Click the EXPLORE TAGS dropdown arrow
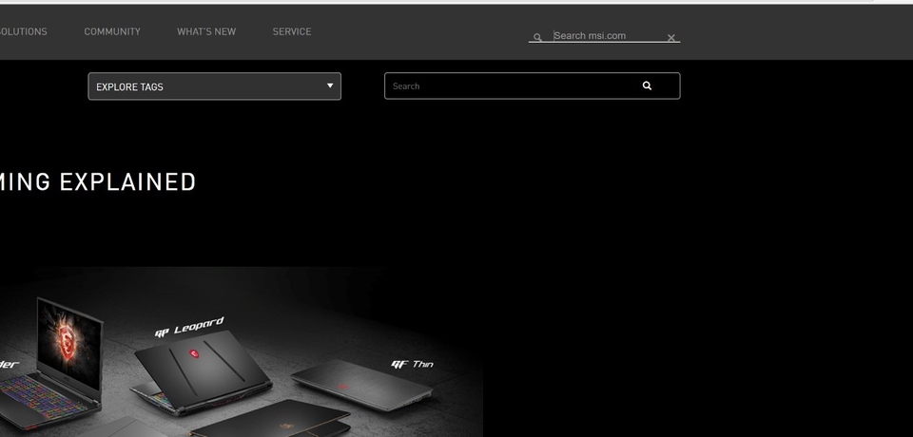Viewport: 913px width, 437px height. (x=330, y=85)
